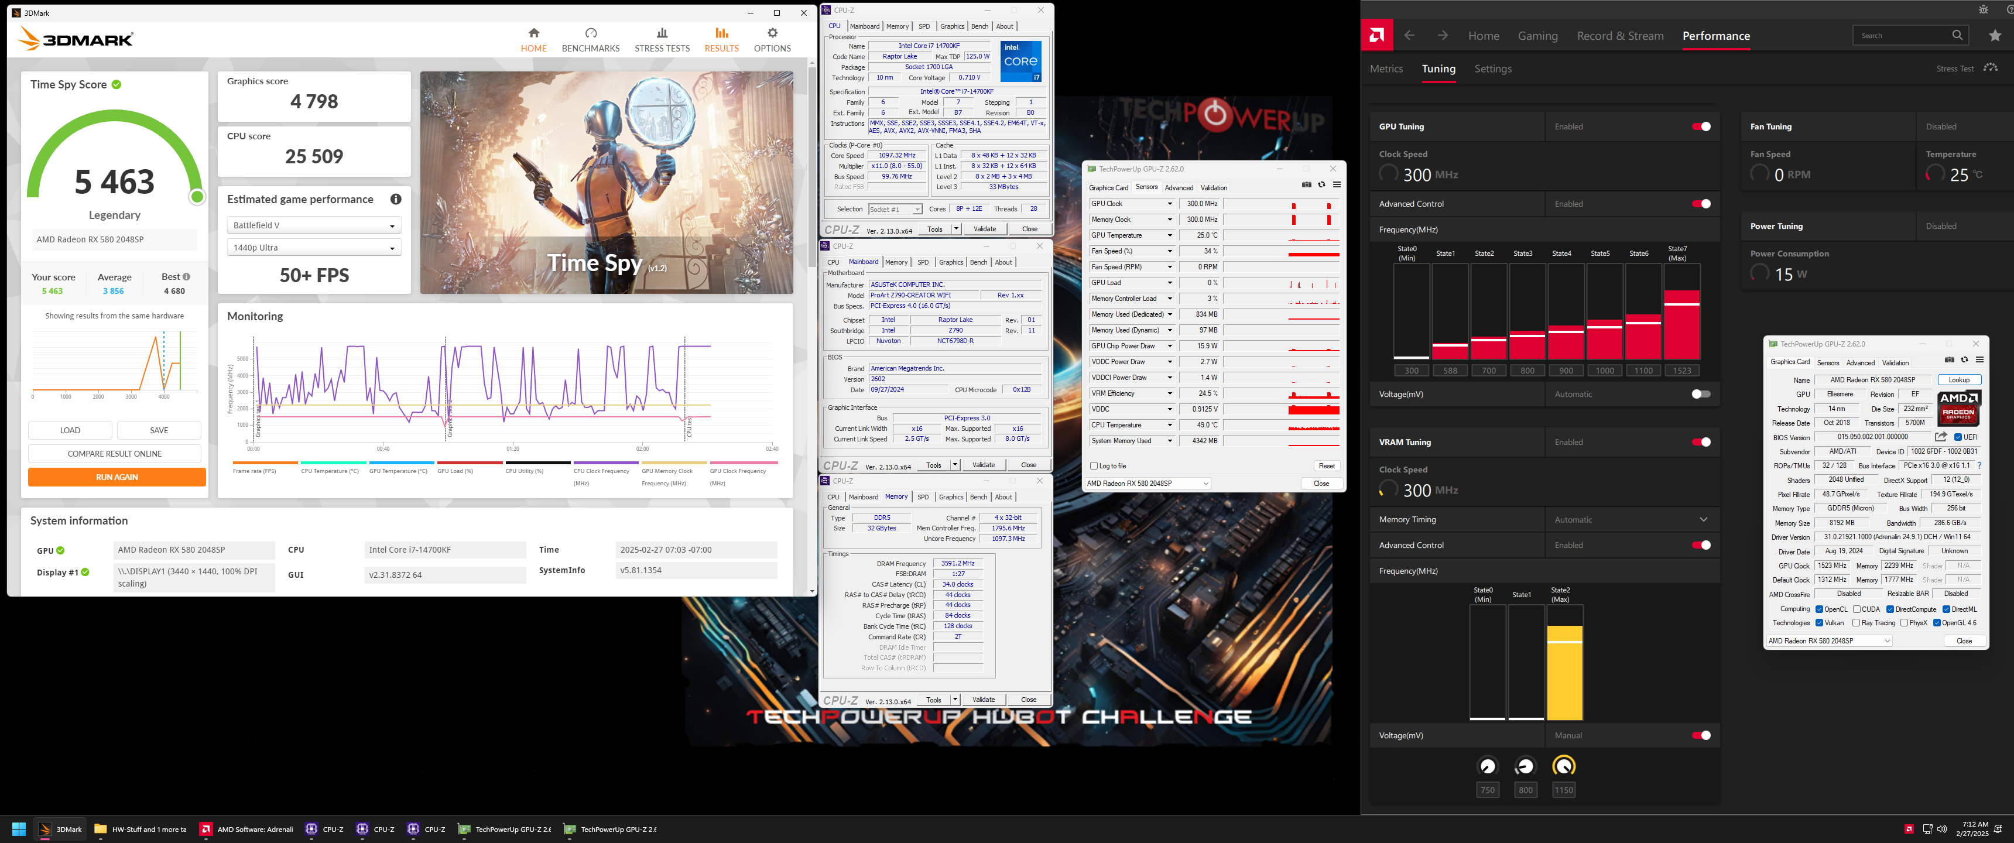2014x843 pixels.
Task: Click refresh icon in GPU-Z Graphics Card window
Action: 1964,359
